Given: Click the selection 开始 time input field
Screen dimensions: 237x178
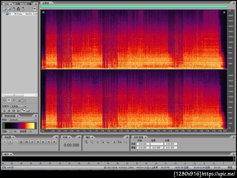Looking at the screenshot, I should point(143,144).
